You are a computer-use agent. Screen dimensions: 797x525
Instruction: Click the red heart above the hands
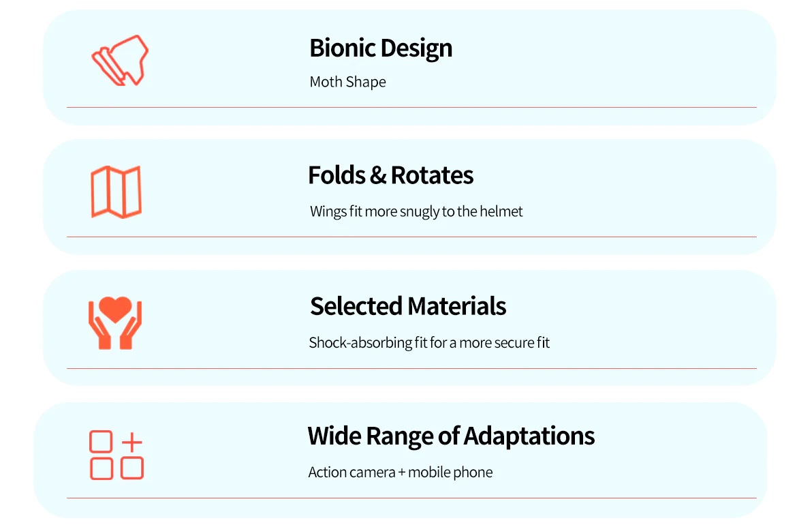[x=115, y=309]
